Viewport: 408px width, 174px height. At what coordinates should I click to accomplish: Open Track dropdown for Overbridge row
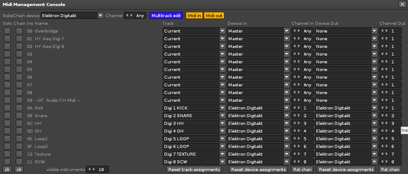(194, 31)
